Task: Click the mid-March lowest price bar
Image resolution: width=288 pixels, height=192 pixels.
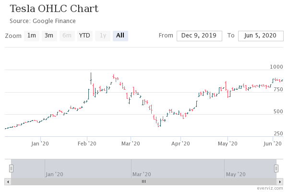Action: click(158, 125)
